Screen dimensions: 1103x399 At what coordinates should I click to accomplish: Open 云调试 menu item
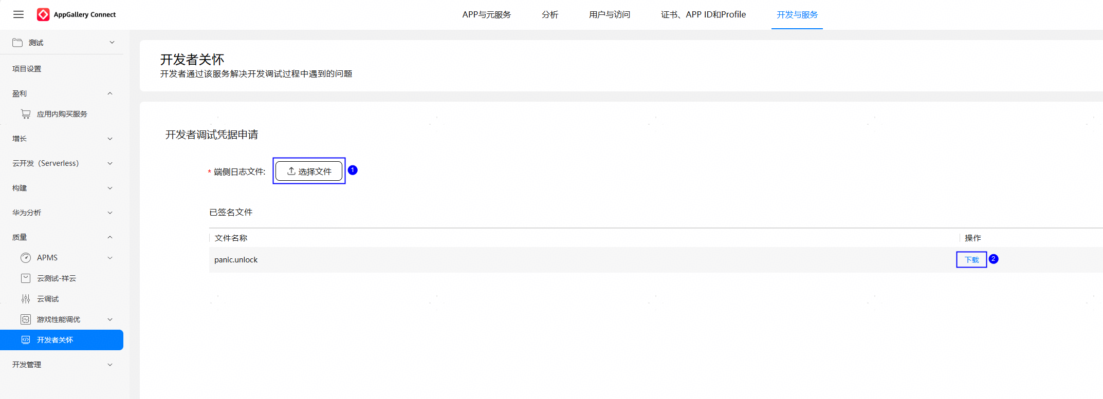[x=48, y=299]
